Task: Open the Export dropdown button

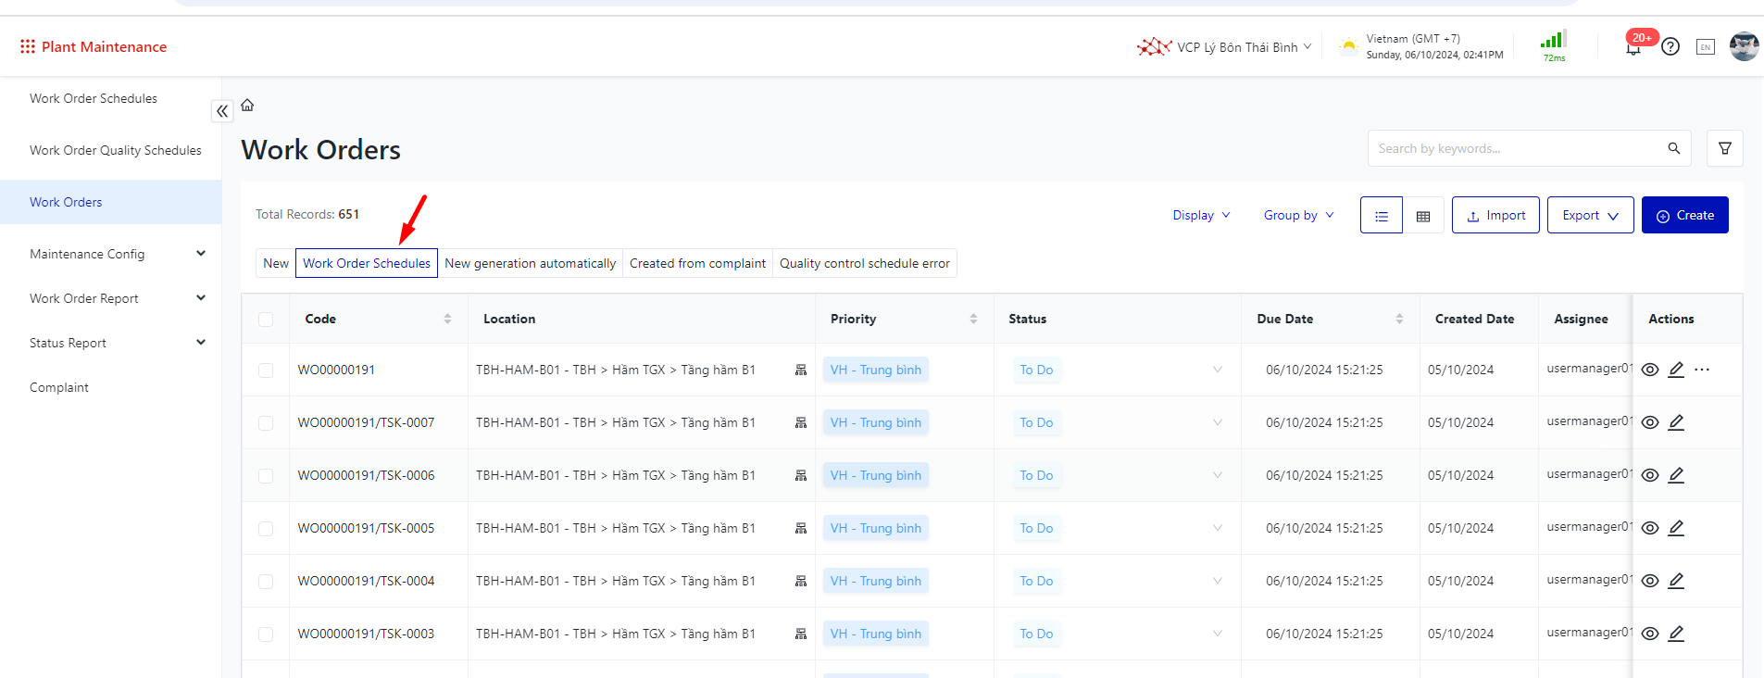Action: (x=1590, y=215)
